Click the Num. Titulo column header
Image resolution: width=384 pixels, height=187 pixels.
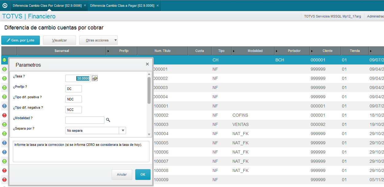(163, 51)
